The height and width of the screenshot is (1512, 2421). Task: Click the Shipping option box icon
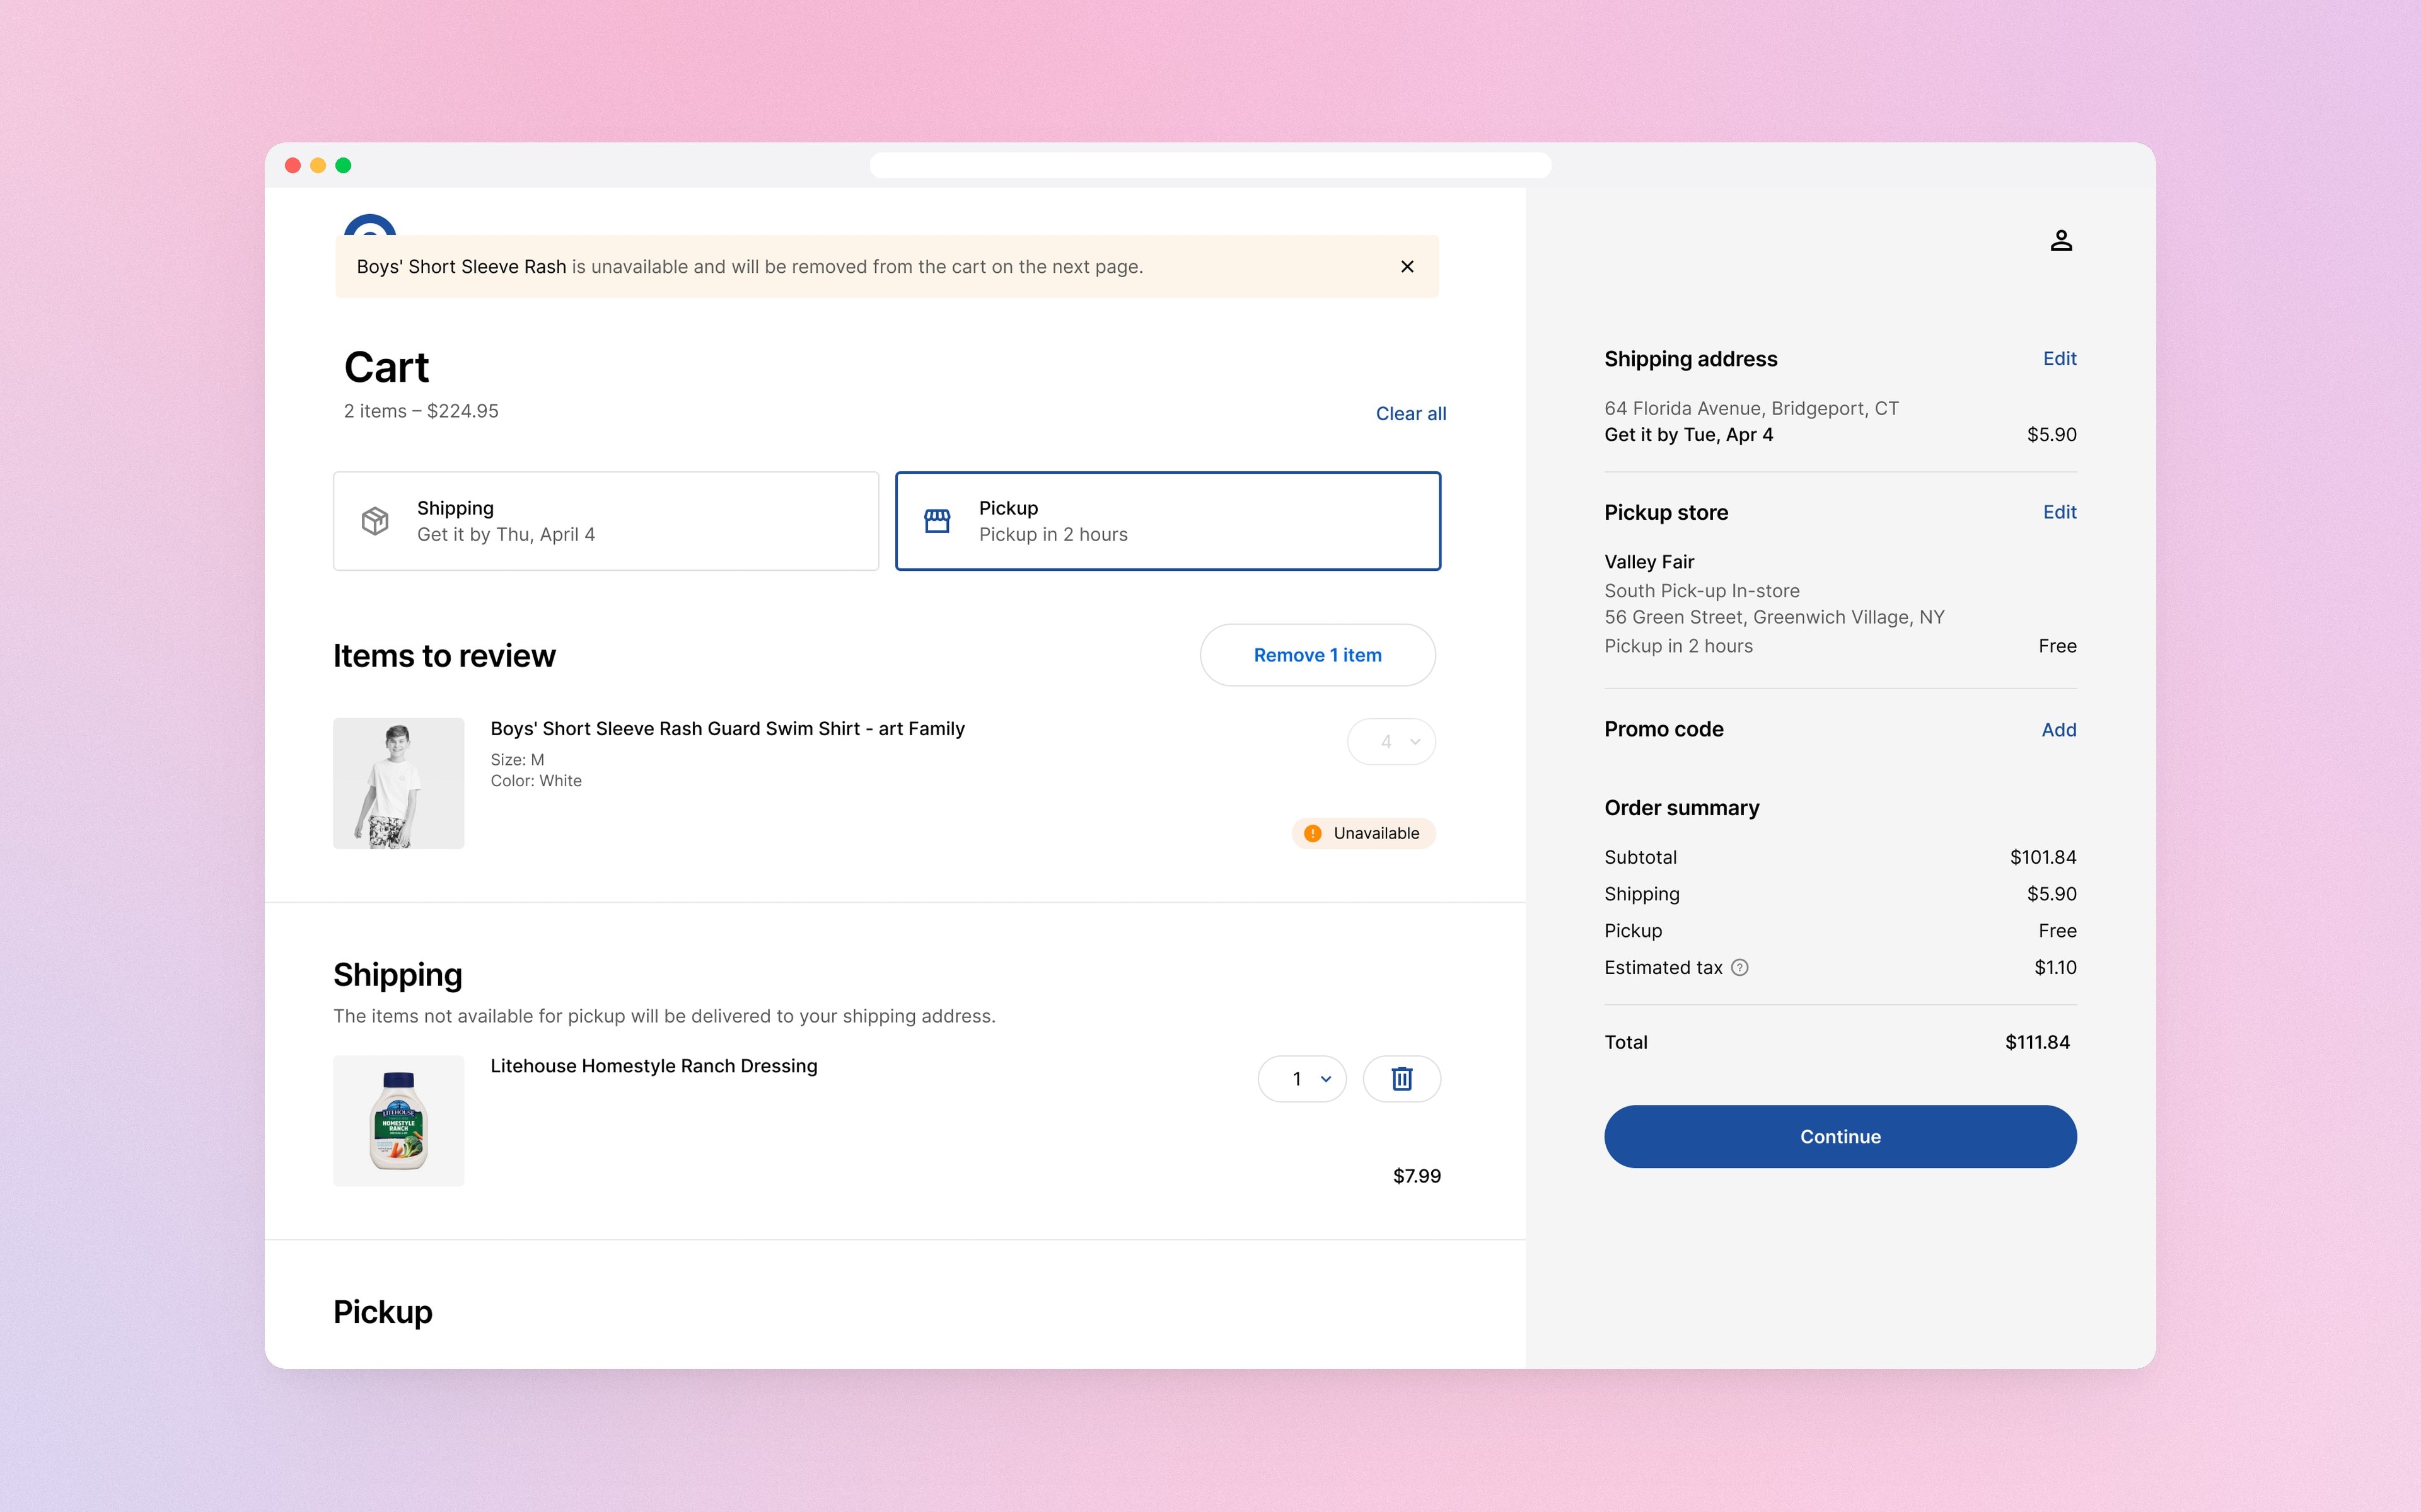click(x=375, y=521)
